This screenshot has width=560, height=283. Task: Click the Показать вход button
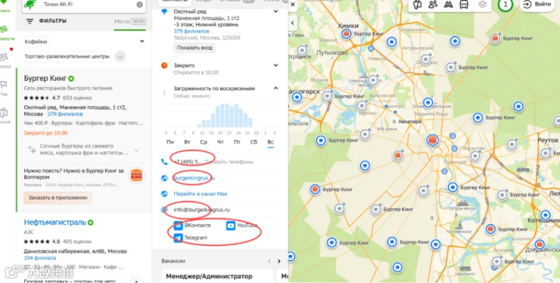tap(195, 48)
